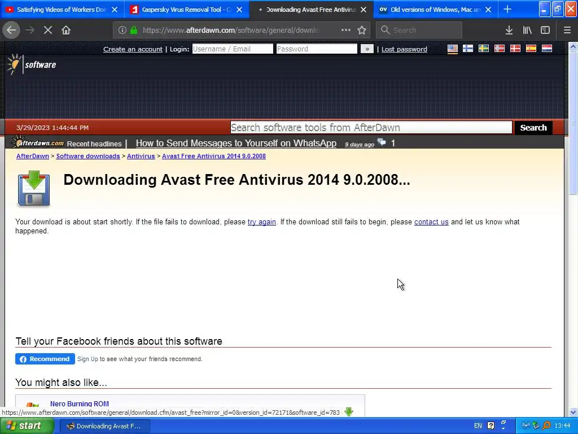The height and width of the screenshot is (434, 578).
Task: Show site information icon in address bar
Action: [122, 31]
